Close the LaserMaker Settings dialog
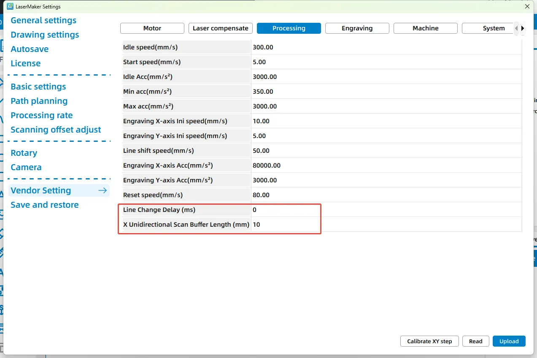The image size is (537, 358). pos(527,7)
